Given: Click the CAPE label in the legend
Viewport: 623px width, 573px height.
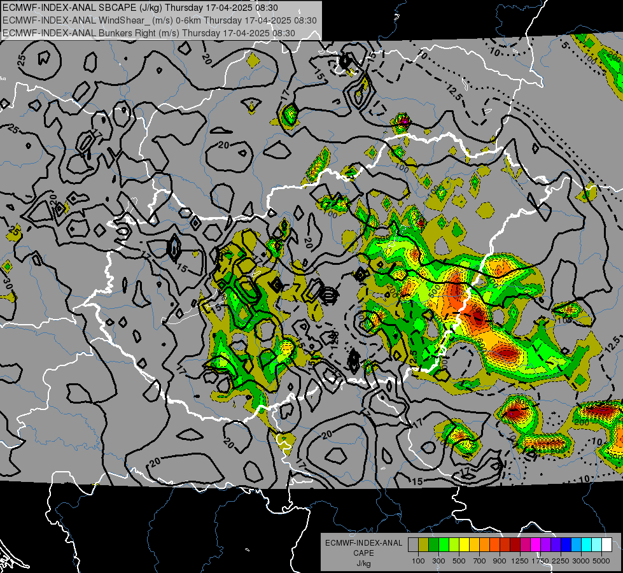Looking at the screenshot, I should pyautogui.click(x=363, y=553).
